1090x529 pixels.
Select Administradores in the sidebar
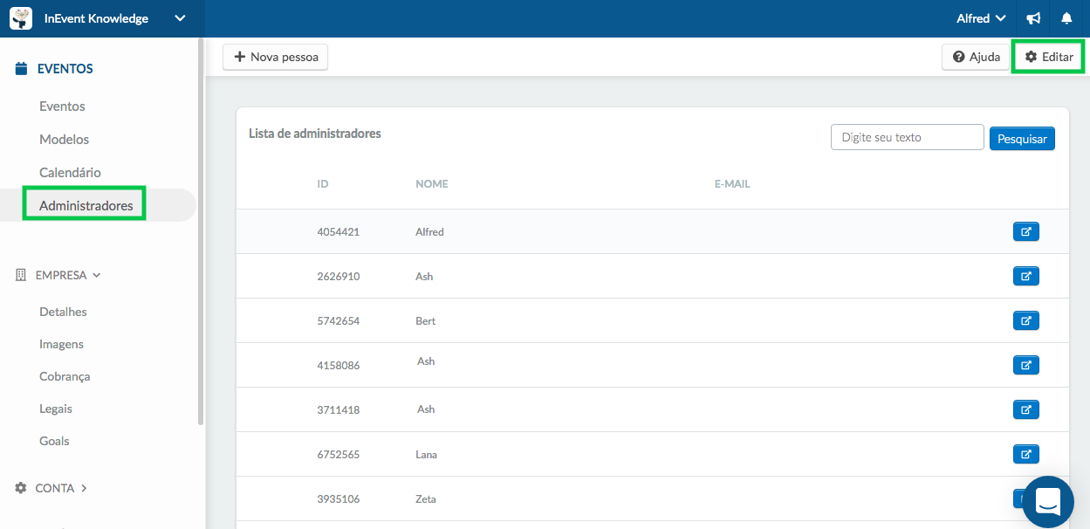coord(86,206)
